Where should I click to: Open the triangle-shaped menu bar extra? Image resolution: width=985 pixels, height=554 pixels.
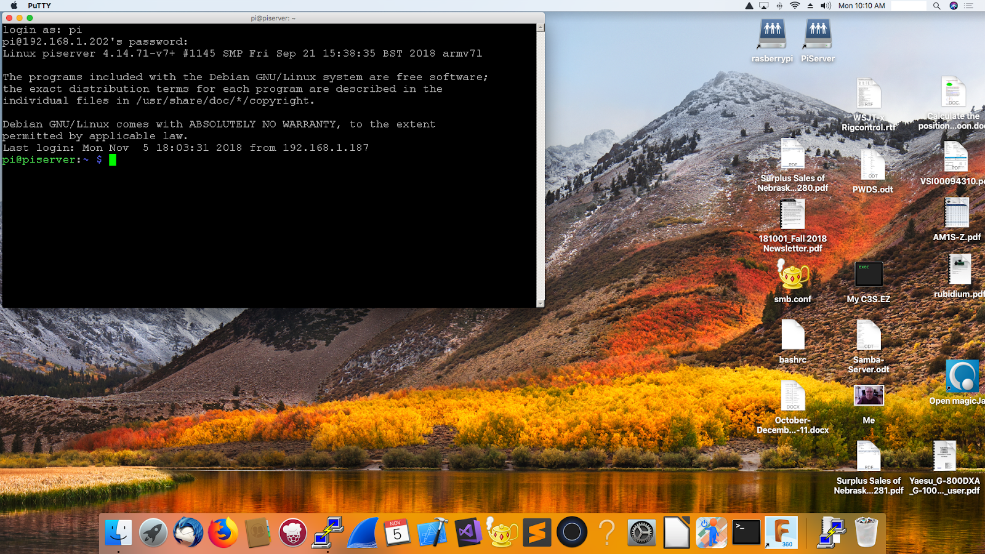click(x=749, y=6)
